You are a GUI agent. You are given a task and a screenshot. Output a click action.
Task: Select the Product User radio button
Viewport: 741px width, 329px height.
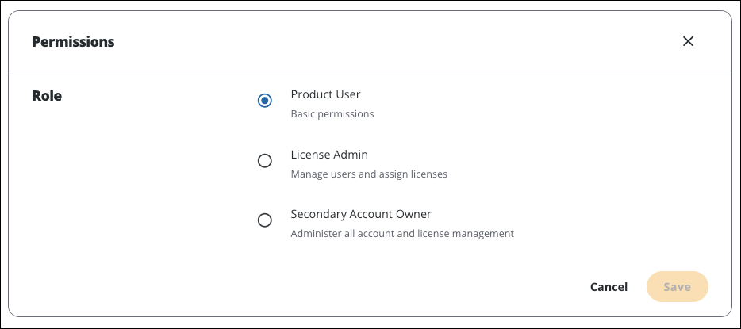pos(265,101)
